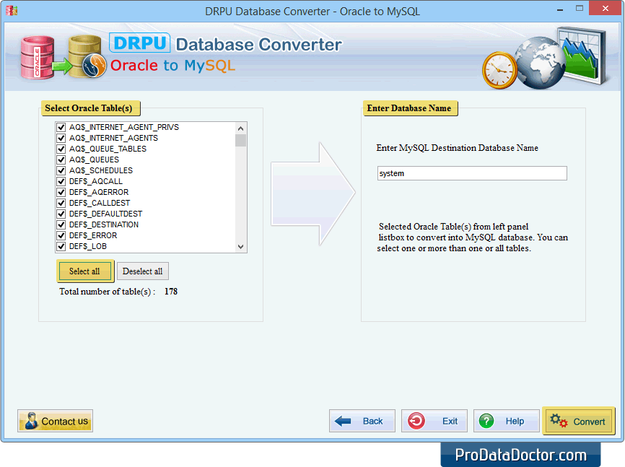
Task: Uncheck AQ$_INTERNET_AGENT_PRIVS table checkbox
Action: [x=61, y=127]
